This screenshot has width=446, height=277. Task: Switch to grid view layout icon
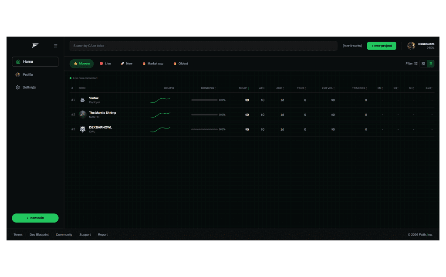point(423,64)
